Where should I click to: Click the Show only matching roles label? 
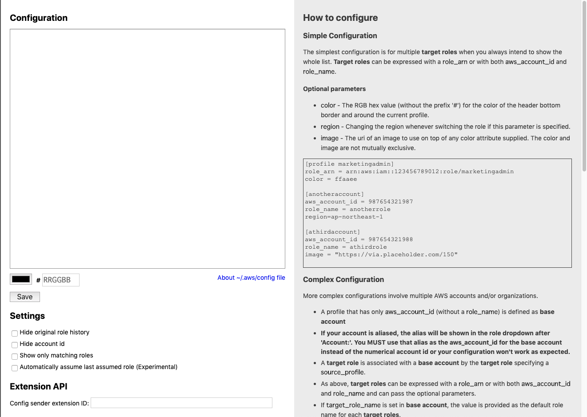[56, 355]
